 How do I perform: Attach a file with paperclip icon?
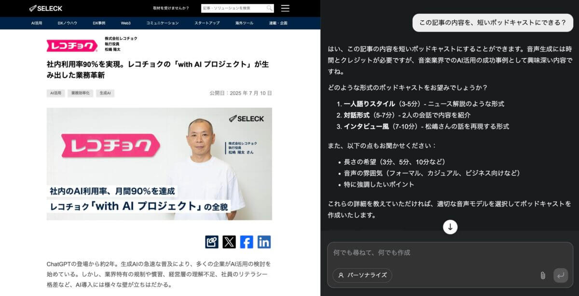[542, 275]
